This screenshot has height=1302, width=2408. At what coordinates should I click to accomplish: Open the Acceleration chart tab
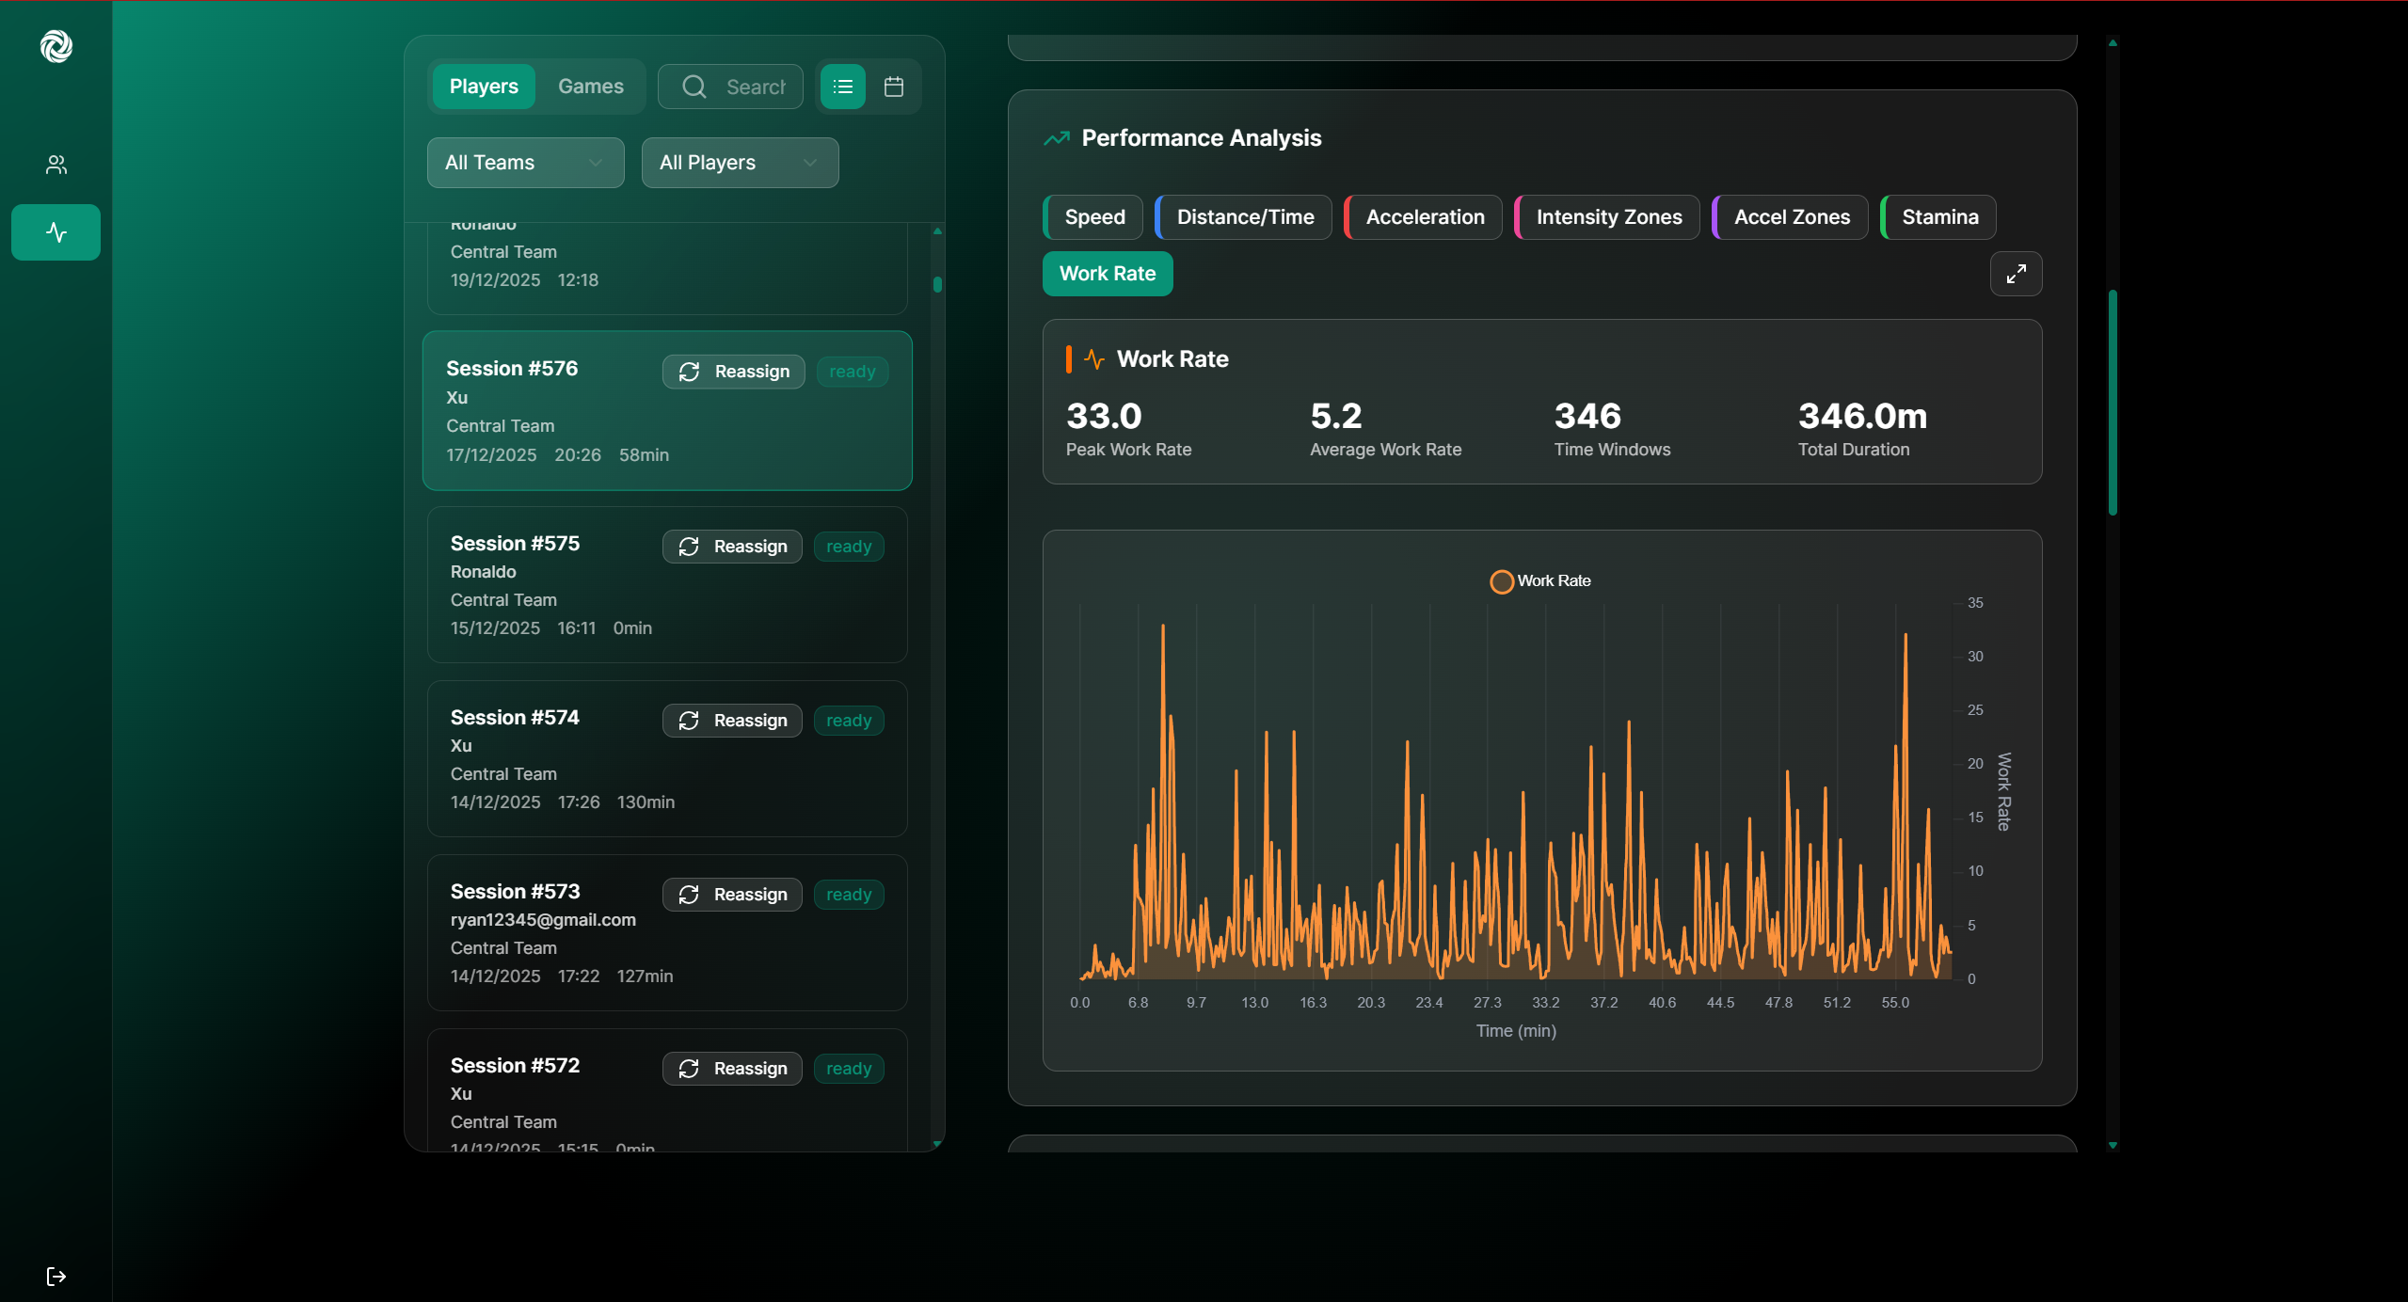click(x=1424, y=217)
